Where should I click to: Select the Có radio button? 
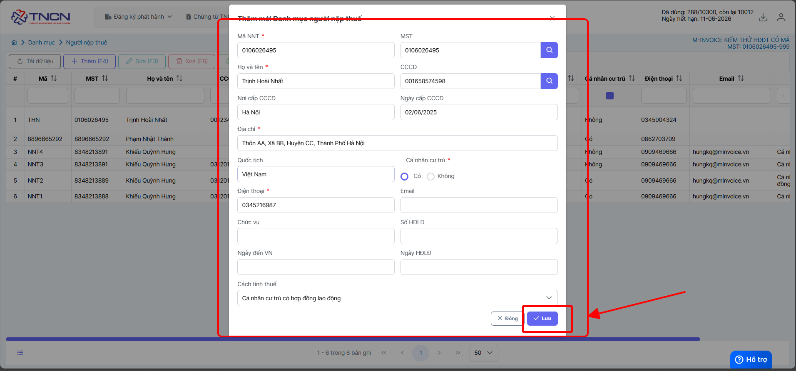point(404,176)
